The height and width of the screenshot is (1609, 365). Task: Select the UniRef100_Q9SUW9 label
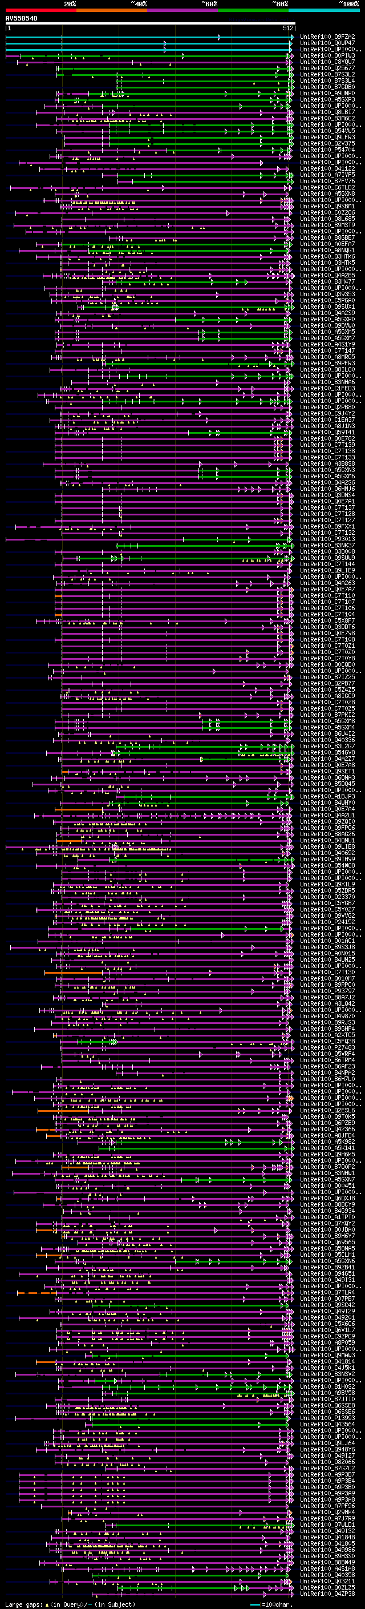point(327,558)
